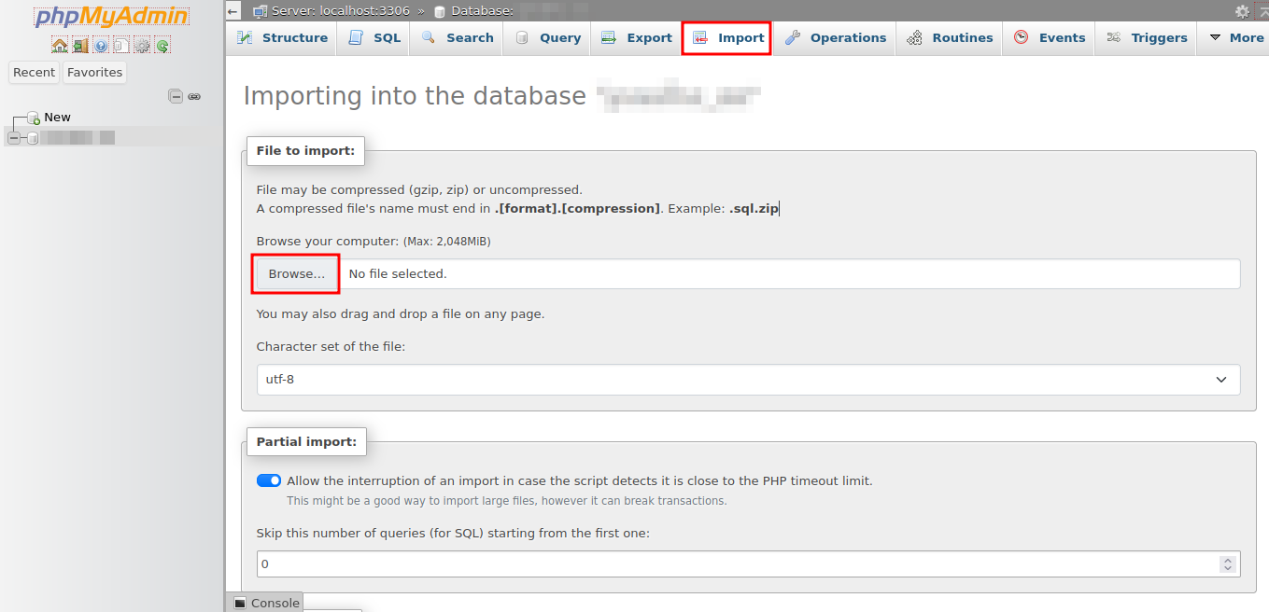
Task: Open page settings gear at top right
Action: 1241,11
